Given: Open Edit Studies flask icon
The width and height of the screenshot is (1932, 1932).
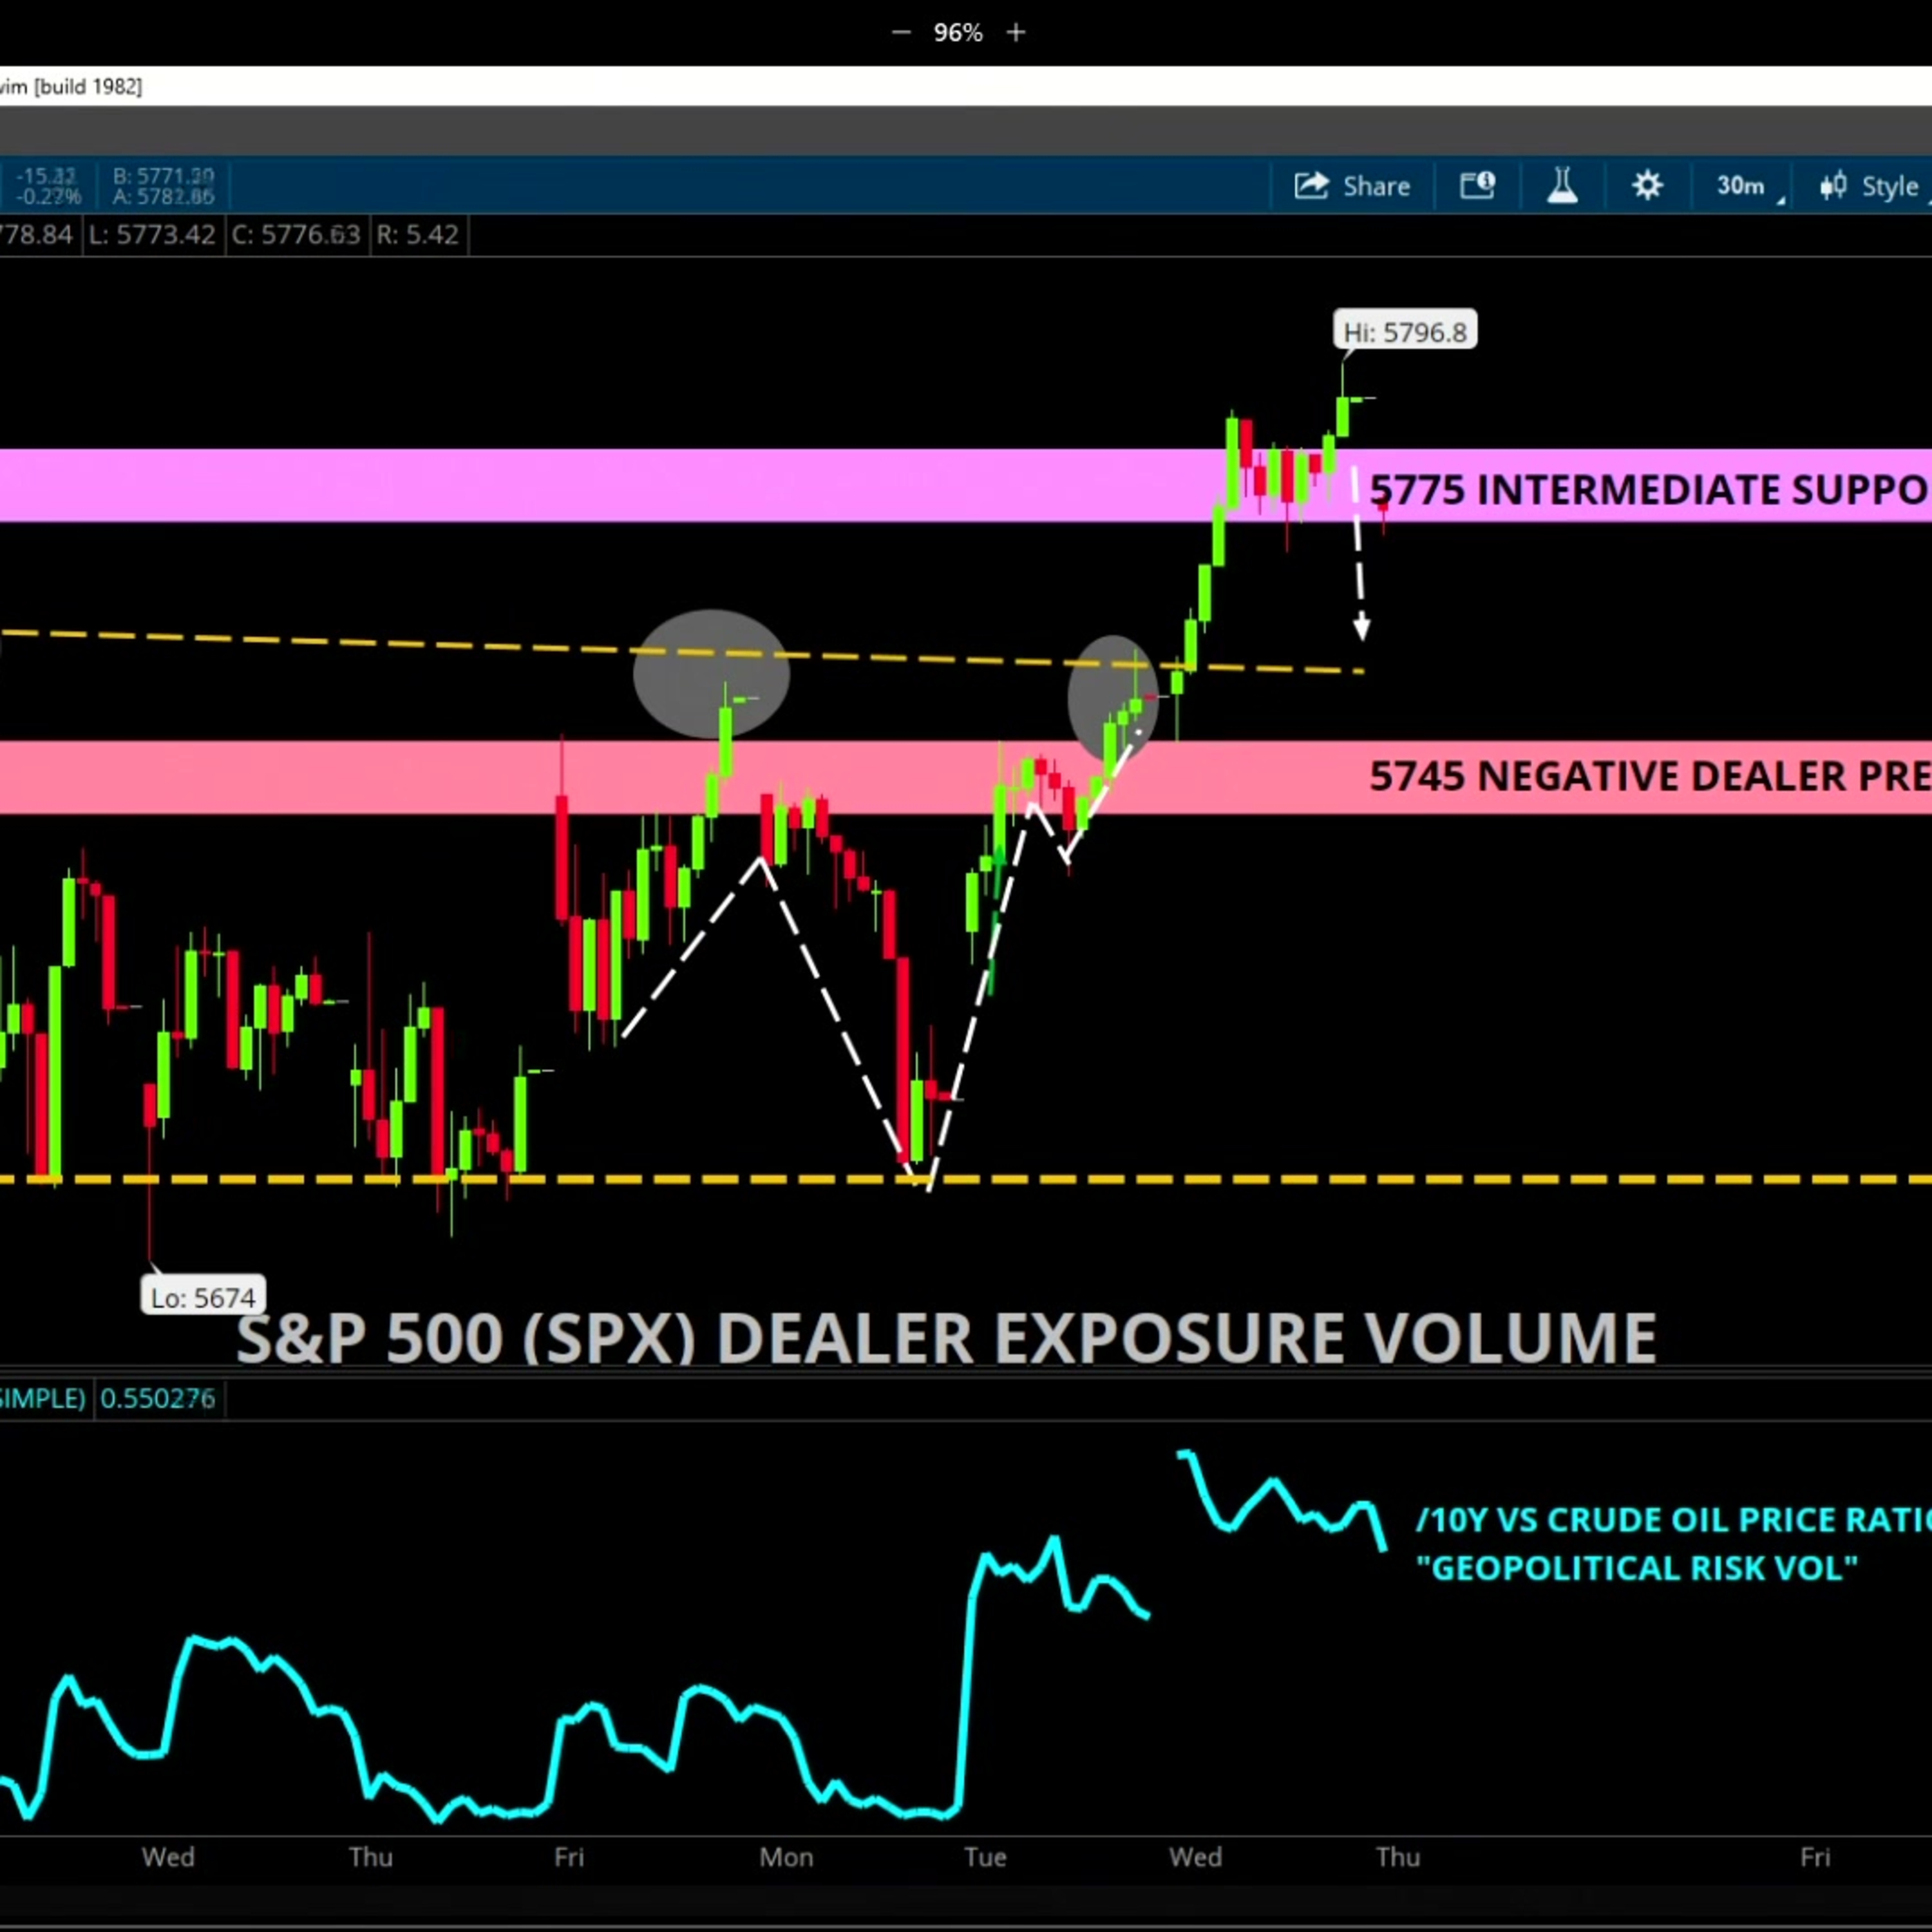Looking at the screenshot, I should click(1562, 186).
